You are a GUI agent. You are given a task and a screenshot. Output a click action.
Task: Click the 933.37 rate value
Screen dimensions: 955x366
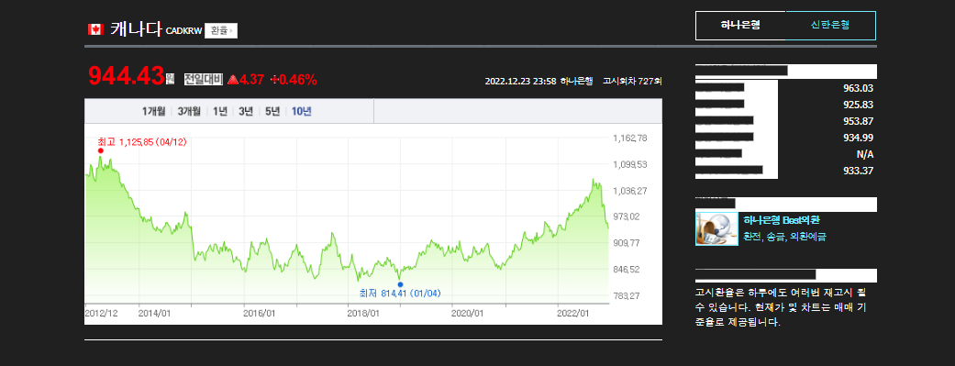tap(858, 171)
